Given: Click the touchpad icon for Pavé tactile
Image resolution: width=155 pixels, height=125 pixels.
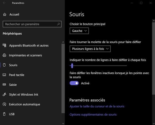Looking at the screenshot, I should click(4, 75).
